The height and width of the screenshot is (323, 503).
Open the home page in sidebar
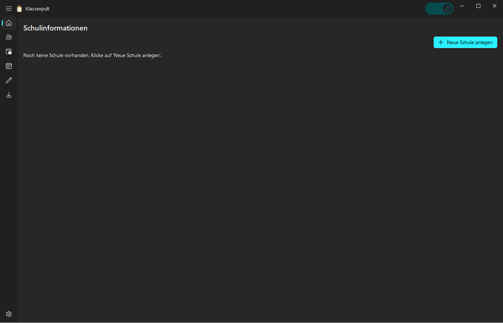point(9,23)
